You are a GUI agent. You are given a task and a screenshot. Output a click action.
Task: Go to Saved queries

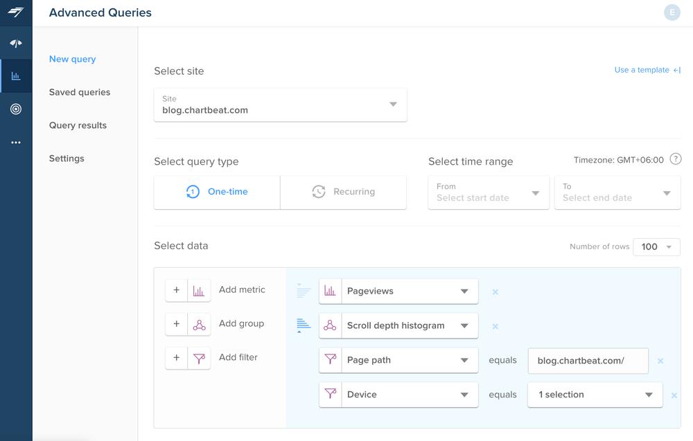tap(80, 92)
